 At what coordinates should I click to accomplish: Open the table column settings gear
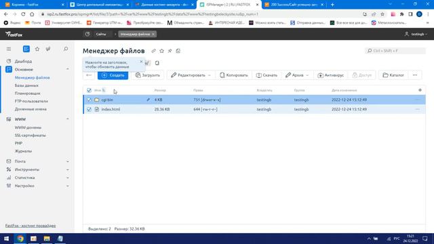tap(420, 90)
